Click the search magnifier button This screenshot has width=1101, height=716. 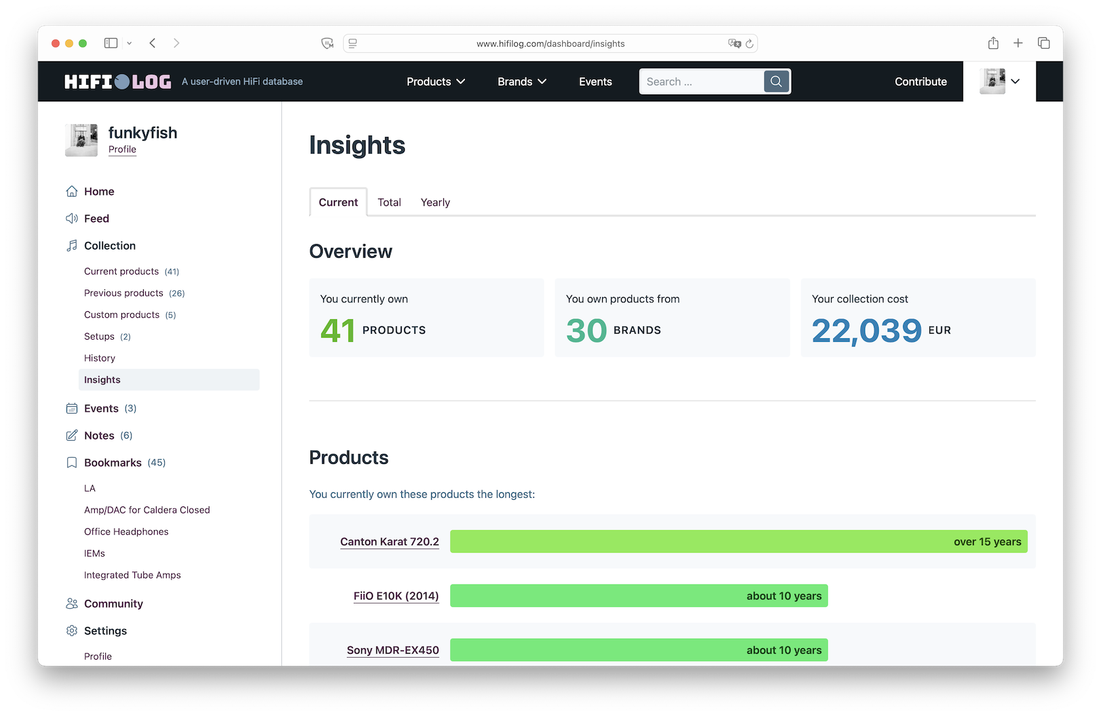pos(776,81)
